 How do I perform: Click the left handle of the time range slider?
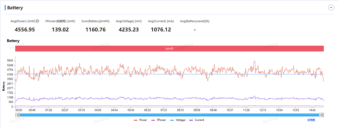tap(18, 115)
